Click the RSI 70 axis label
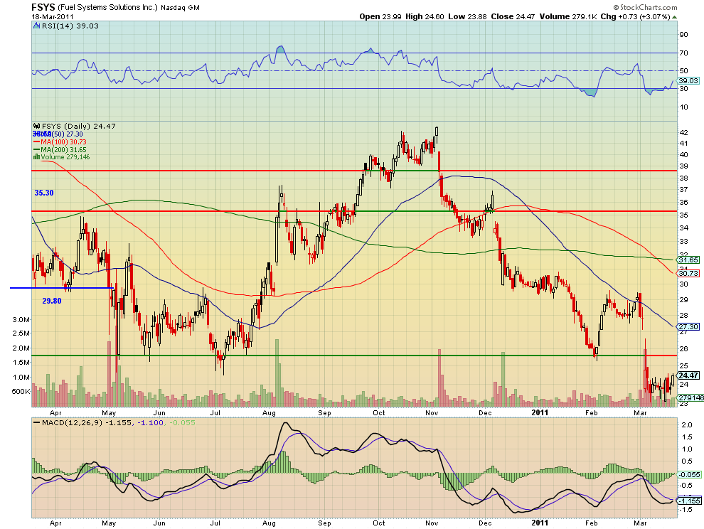The height and width of the screenshot is (529, 704). click(684, 53)
